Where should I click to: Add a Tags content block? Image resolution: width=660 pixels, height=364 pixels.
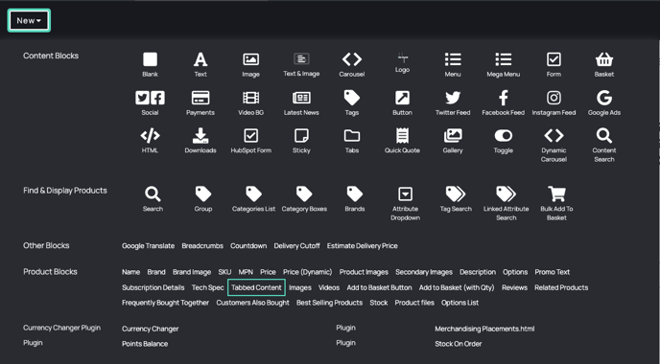(352, 102)
